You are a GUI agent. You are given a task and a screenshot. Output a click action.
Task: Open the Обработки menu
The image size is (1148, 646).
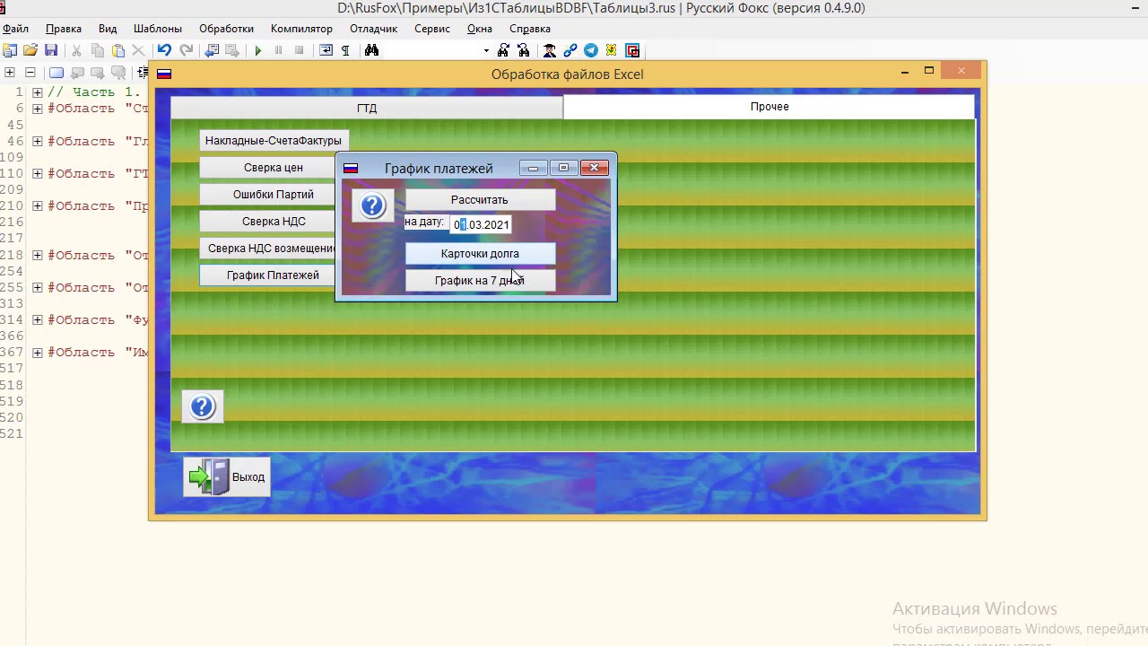click(x=226, y=29)
